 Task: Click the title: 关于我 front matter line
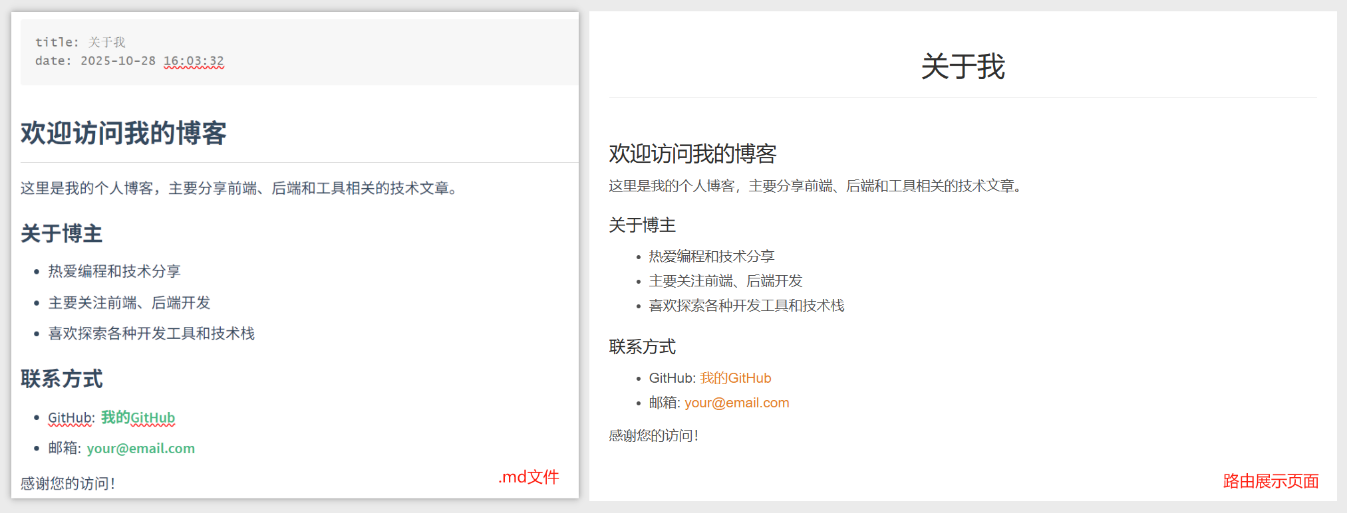[80, 43]
